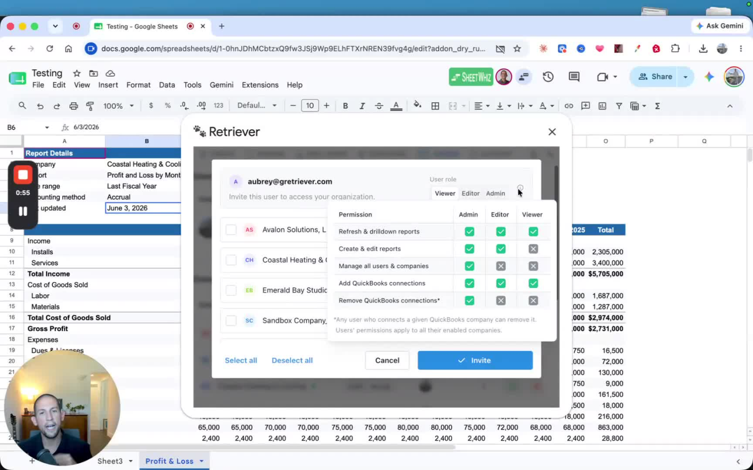
Task: Add a comment using the toolbar icon
Action: pyautogui.click(x=585, y=106)
